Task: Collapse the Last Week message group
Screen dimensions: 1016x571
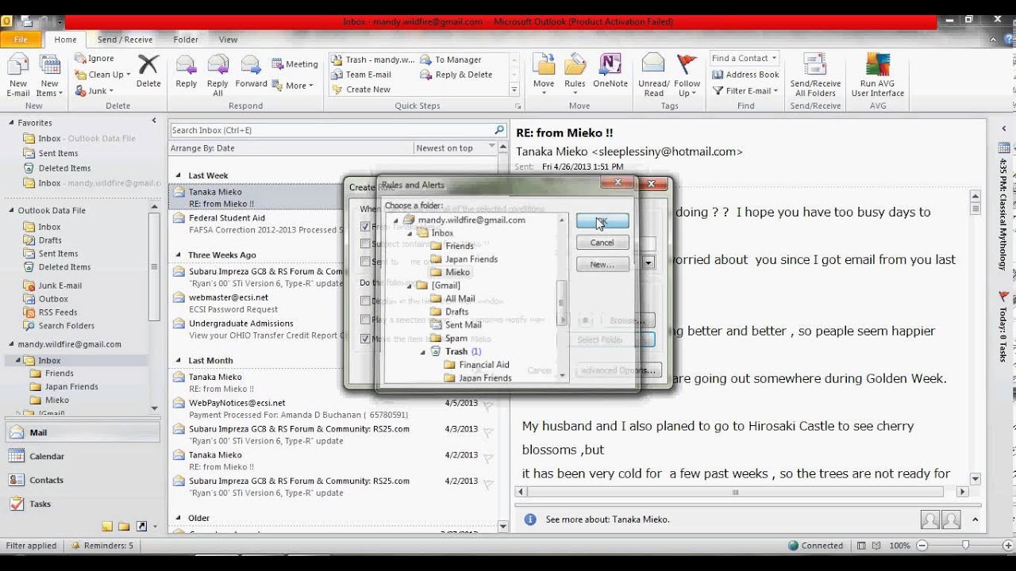Action: click(180, 175)
